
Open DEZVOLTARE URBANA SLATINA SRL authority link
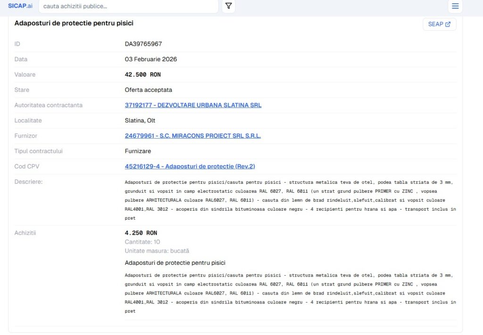pos(193,105)
